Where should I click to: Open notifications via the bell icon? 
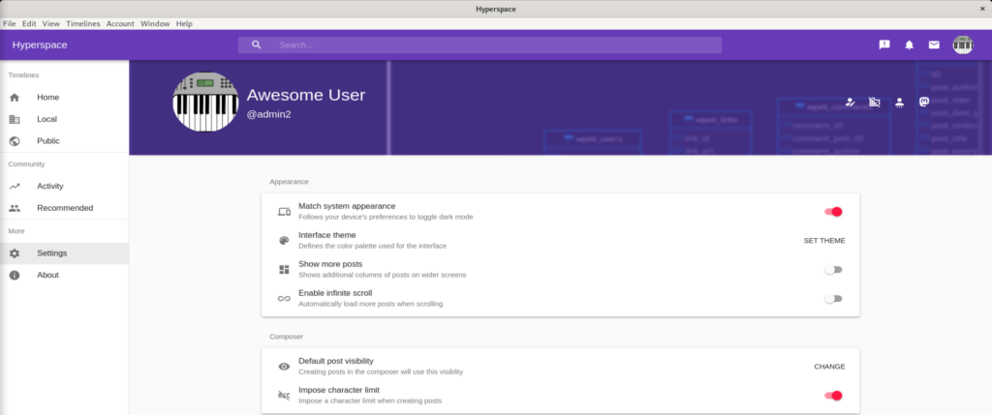tap(910, 44)
